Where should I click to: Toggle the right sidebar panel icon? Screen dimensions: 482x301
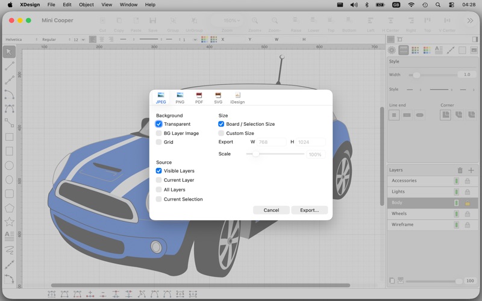tap(475, 39)
